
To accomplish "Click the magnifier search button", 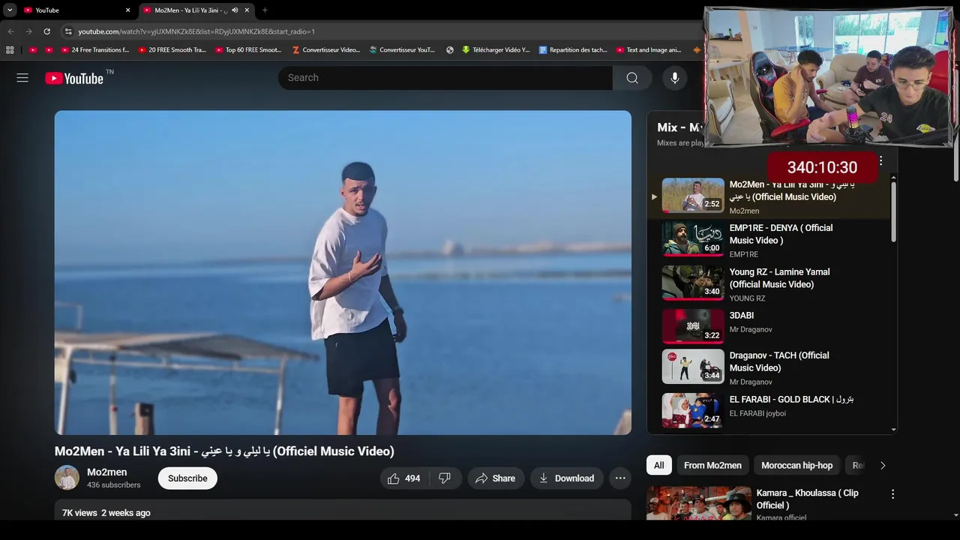I will (x=632, y=78).
